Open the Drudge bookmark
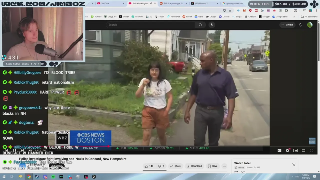The width and height of the screenshot is (320, 180). click(211, 17)
